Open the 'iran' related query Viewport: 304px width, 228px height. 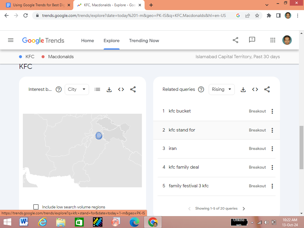pyautogui.click(x=172, y=148)
